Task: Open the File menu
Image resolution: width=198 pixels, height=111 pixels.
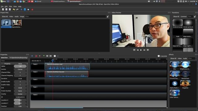Action: point(2,6)
